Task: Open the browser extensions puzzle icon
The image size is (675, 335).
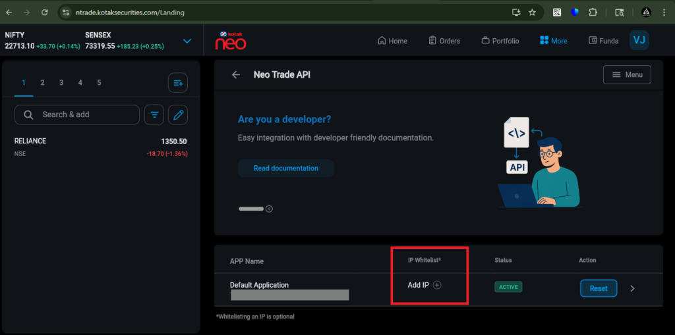Action: [593, 13]
